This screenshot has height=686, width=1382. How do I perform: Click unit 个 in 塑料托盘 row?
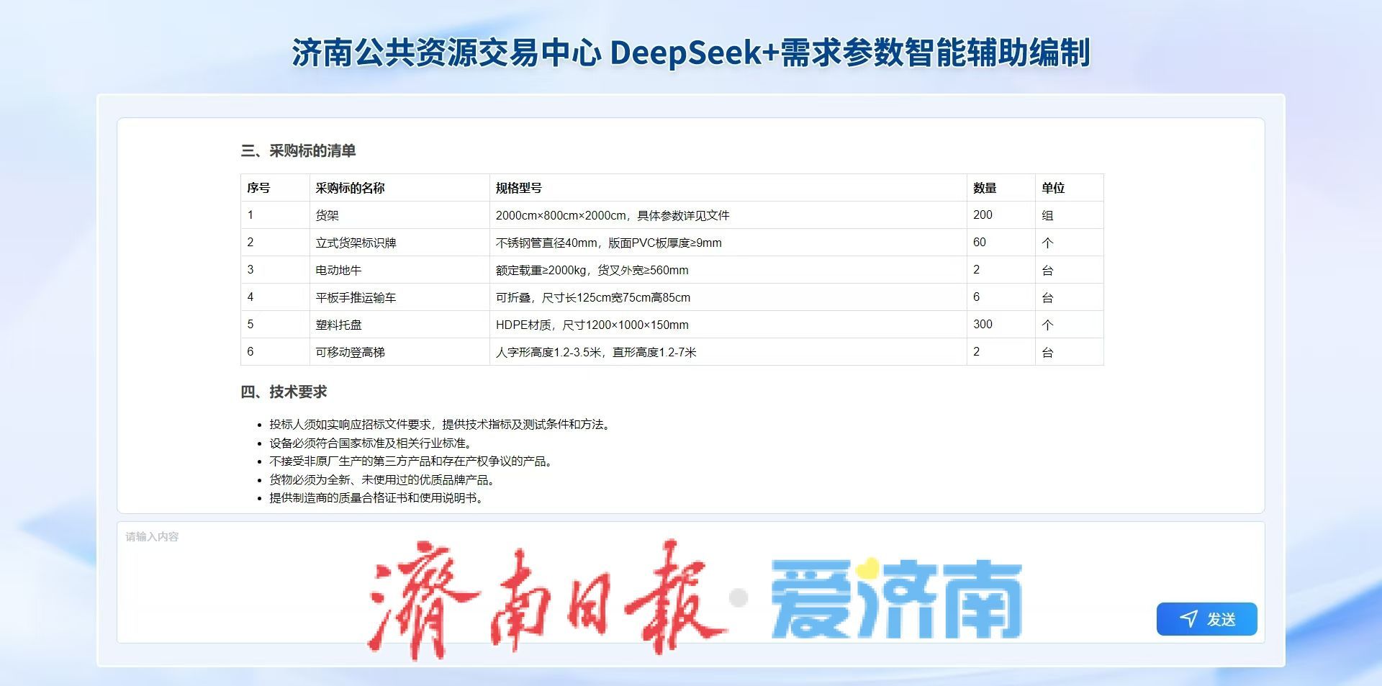point(1047,325)
